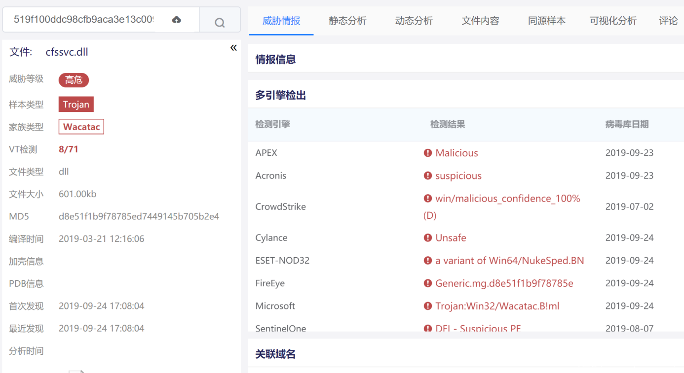This screenshot has height=373, width=684.
Task: Click the 高危 threat level badge
Action: tap(74, 80)
